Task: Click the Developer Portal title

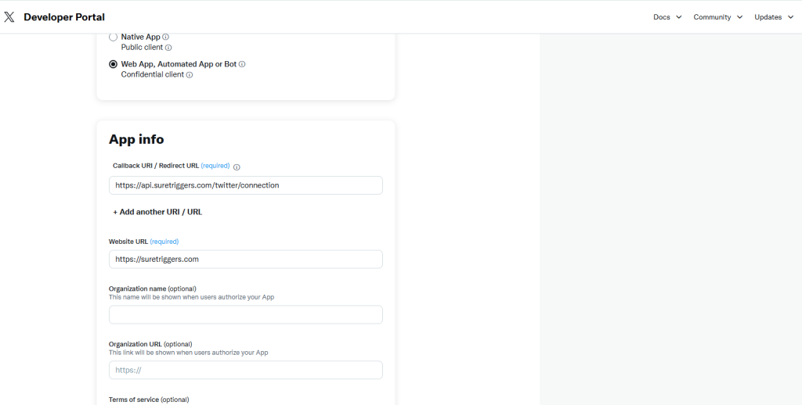Action: 64,17
